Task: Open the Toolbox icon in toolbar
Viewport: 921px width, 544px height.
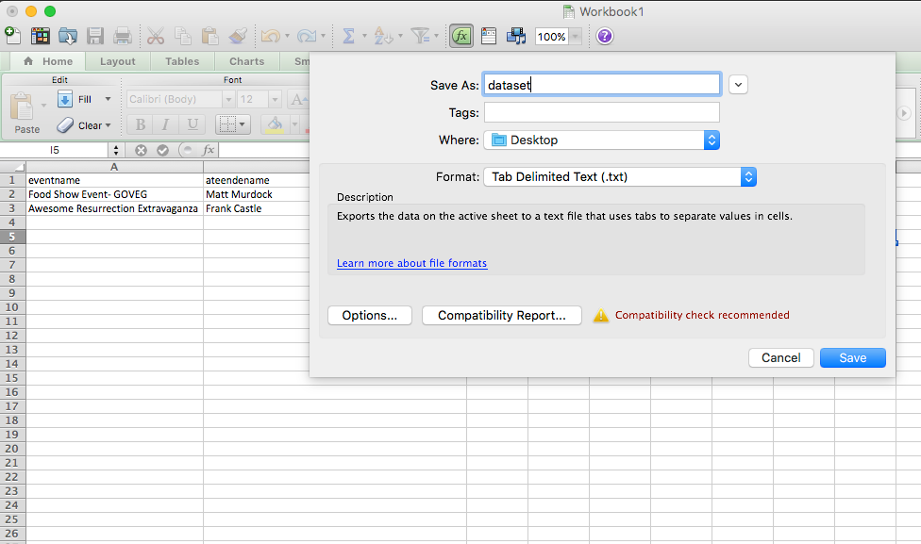Action: tap(489, 36)
